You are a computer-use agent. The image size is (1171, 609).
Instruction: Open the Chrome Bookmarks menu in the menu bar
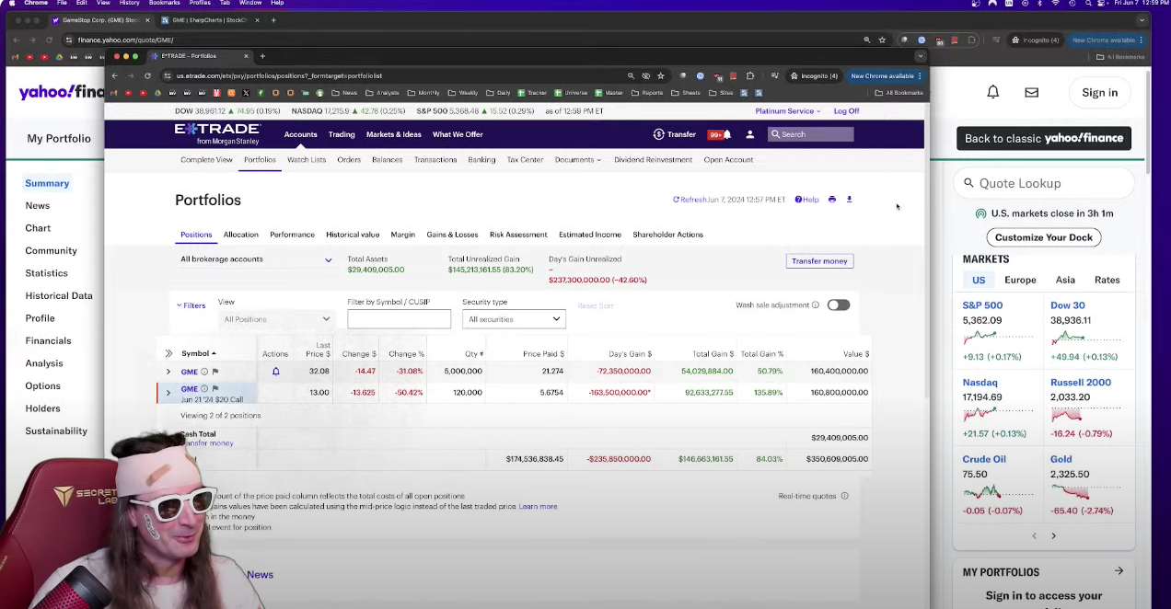165,4
